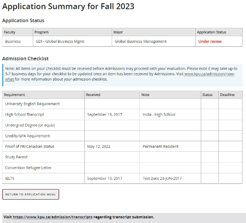This screenshot has height=223, width=246.
Task: Click the Major column header
Action: coord(118,32)
